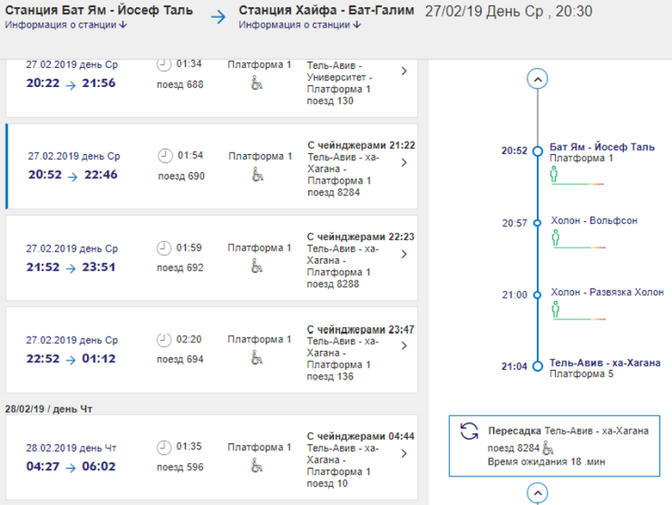Image resolution: width=672 pixels, height=505 pixels.
Task: Click Холон - Развязка Холон stop marker
Action: coord(537,295)
